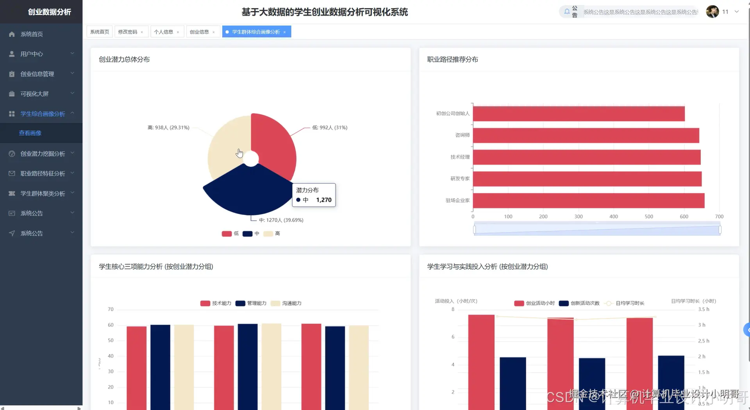This screenshot has height=410, width=750.
Task: Close the 修改密码 tab
Action: [x=142, y=32]
